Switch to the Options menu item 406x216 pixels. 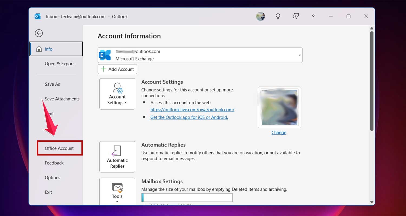coord(53,177)
